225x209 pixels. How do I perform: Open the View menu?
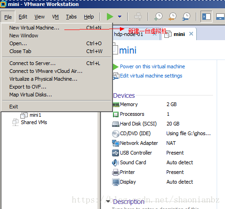point(39,17)
